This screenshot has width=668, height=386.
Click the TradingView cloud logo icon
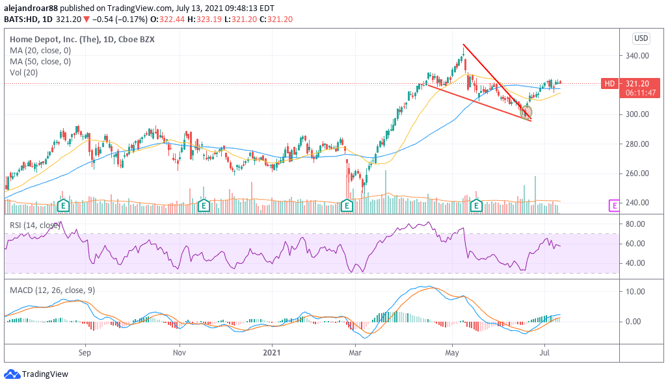click(x=12, y=374)
